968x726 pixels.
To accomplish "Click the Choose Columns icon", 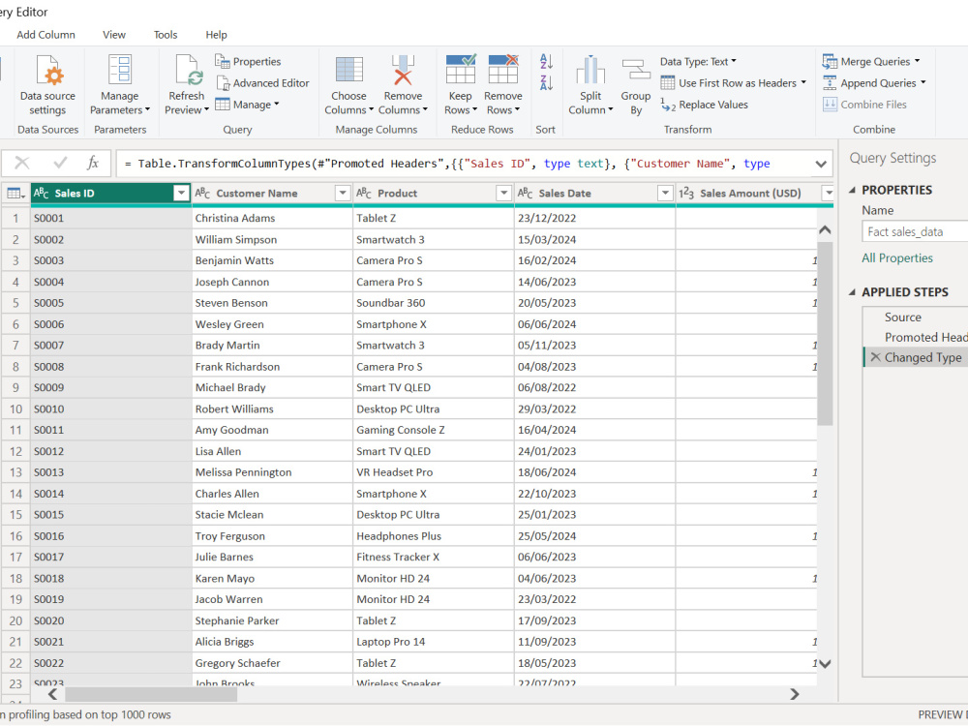I will tap(348, 70).
